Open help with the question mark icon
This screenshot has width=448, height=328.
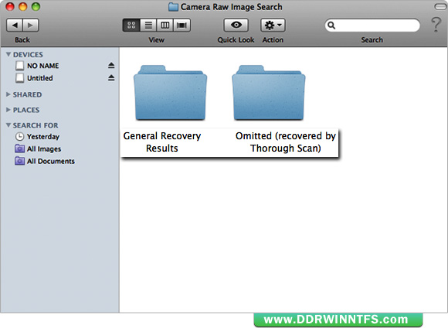[x=436, y=25]
